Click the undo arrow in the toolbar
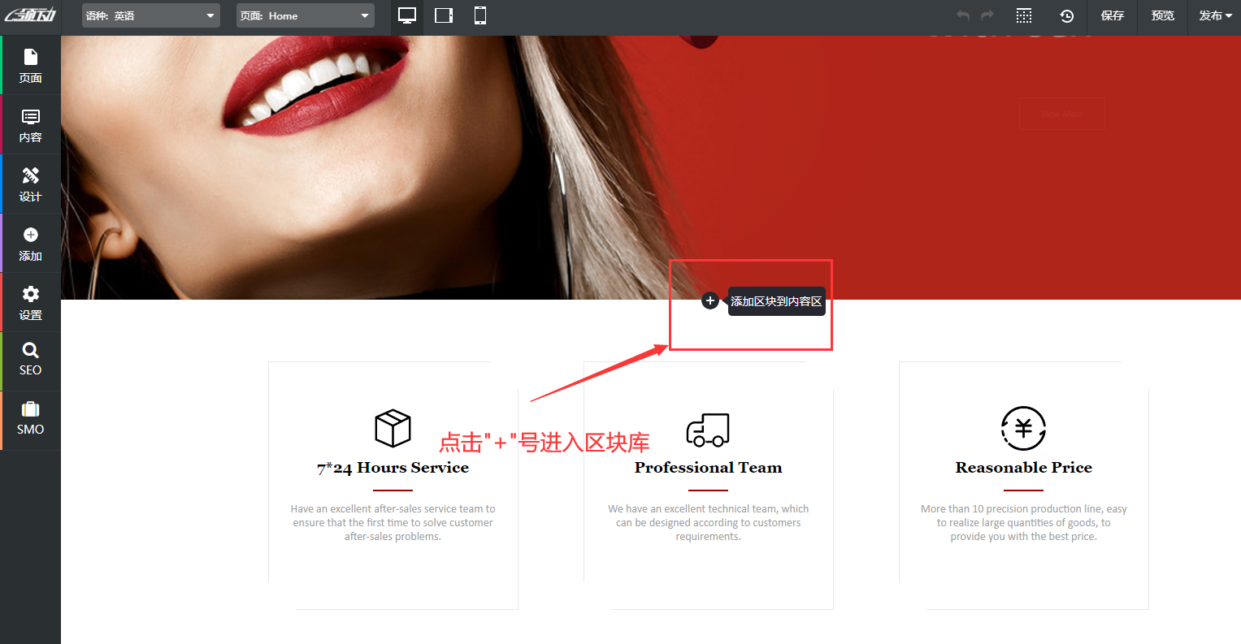 963,15
